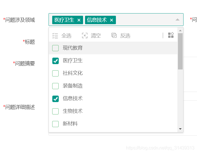Screen dimensions: 197x153
Task: Open the grid layout icon in toolbar
Action: point(171,35)
